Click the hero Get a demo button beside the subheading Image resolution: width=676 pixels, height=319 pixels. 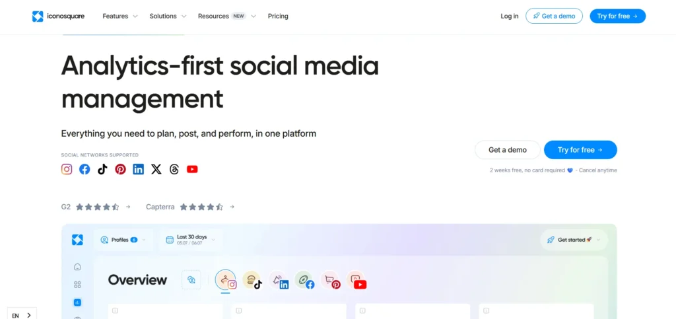click(508, 150)
